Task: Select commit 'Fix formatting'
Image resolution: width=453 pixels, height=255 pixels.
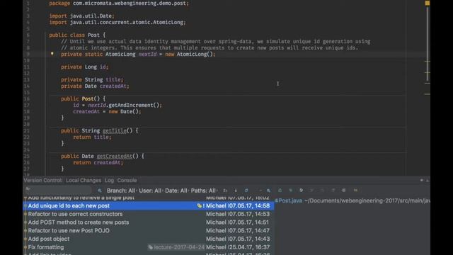Action: click(148, 247)
